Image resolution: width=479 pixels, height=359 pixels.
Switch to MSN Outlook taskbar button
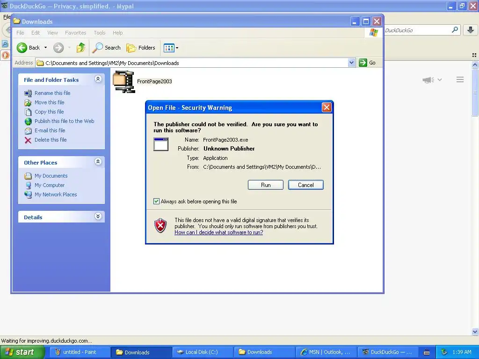tap(326, 352)
